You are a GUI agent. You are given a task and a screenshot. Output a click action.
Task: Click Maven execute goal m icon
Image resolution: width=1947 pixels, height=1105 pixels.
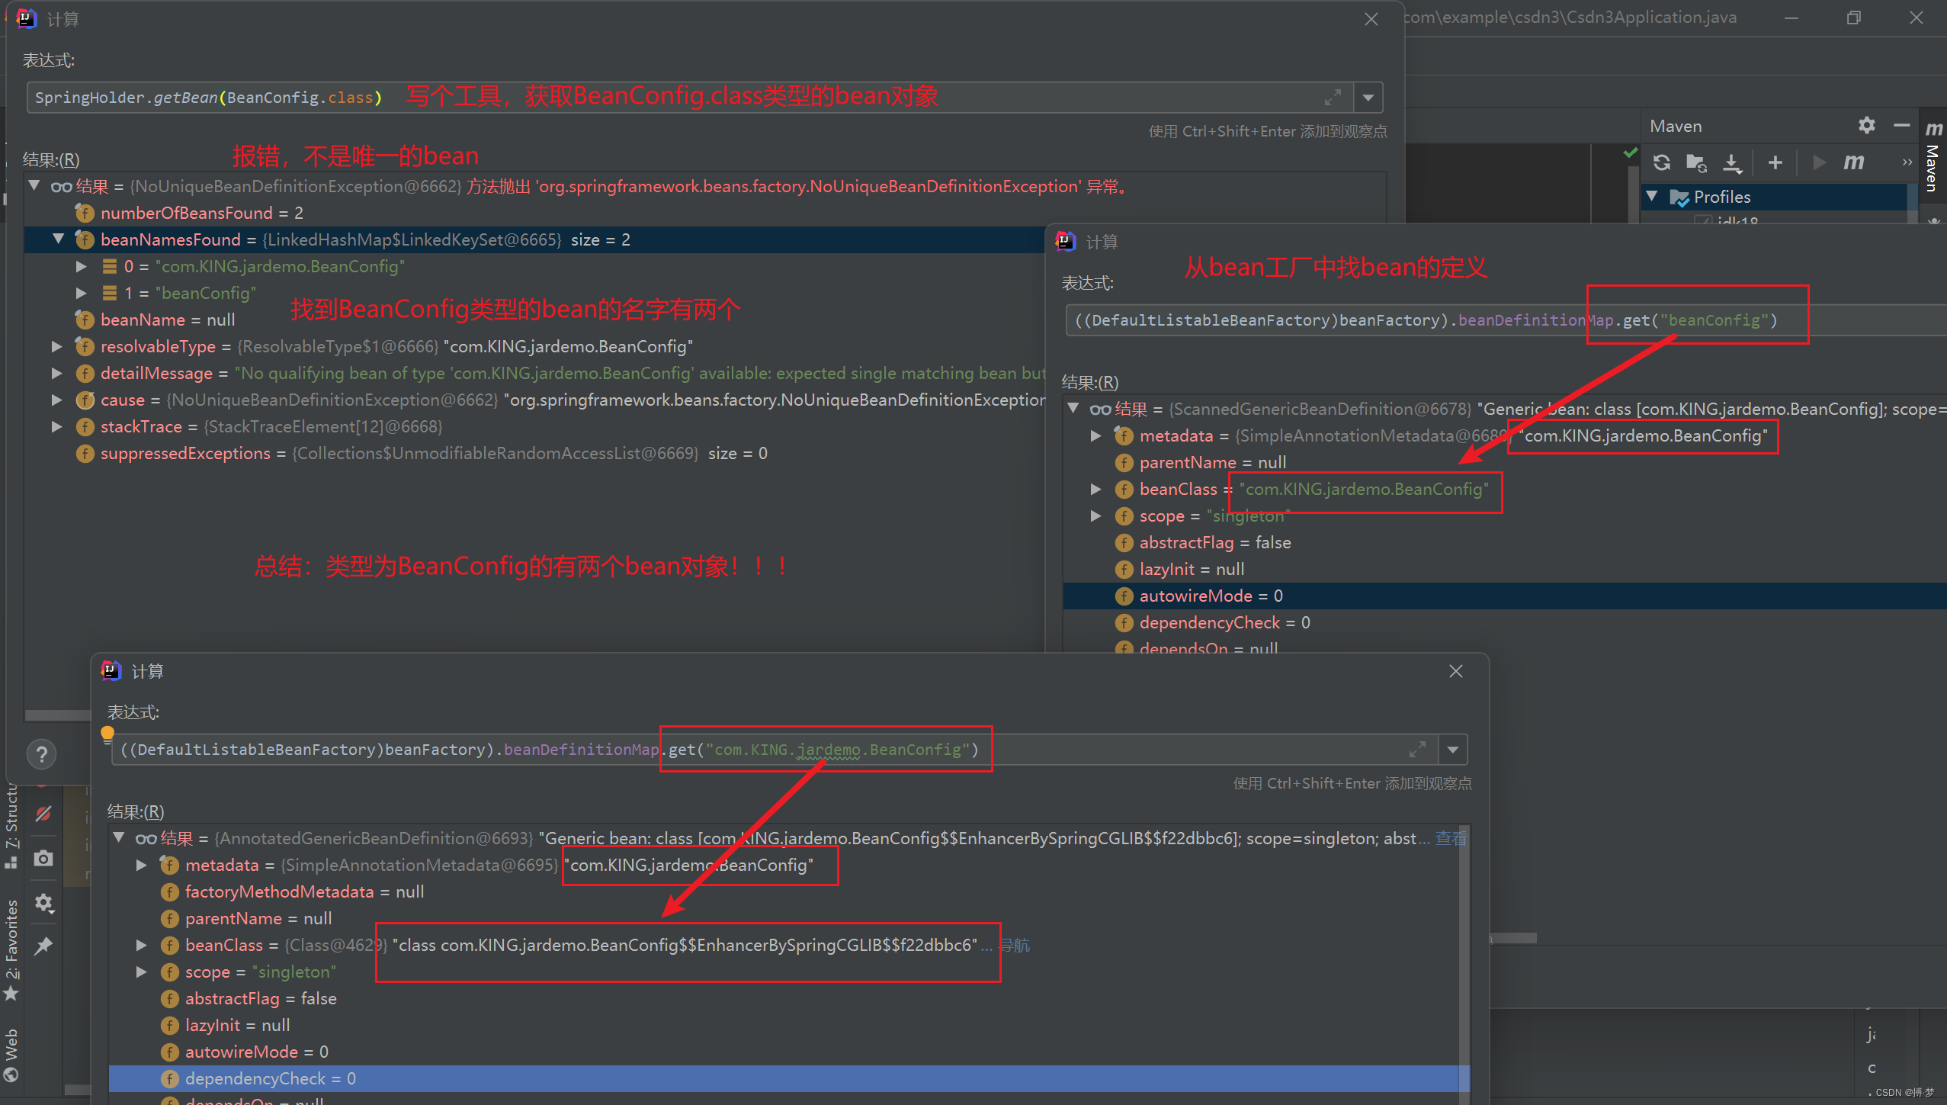tap(1854, 162)
